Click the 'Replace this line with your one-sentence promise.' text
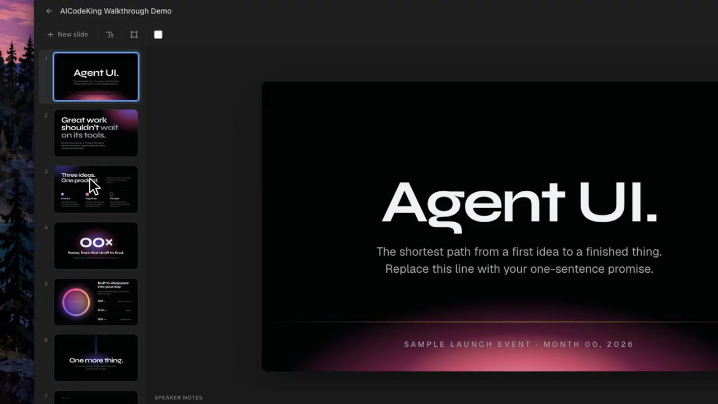718x404 pixels. pos(519,269)
